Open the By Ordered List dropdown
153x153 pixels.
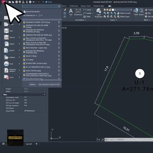pos(30,16)
